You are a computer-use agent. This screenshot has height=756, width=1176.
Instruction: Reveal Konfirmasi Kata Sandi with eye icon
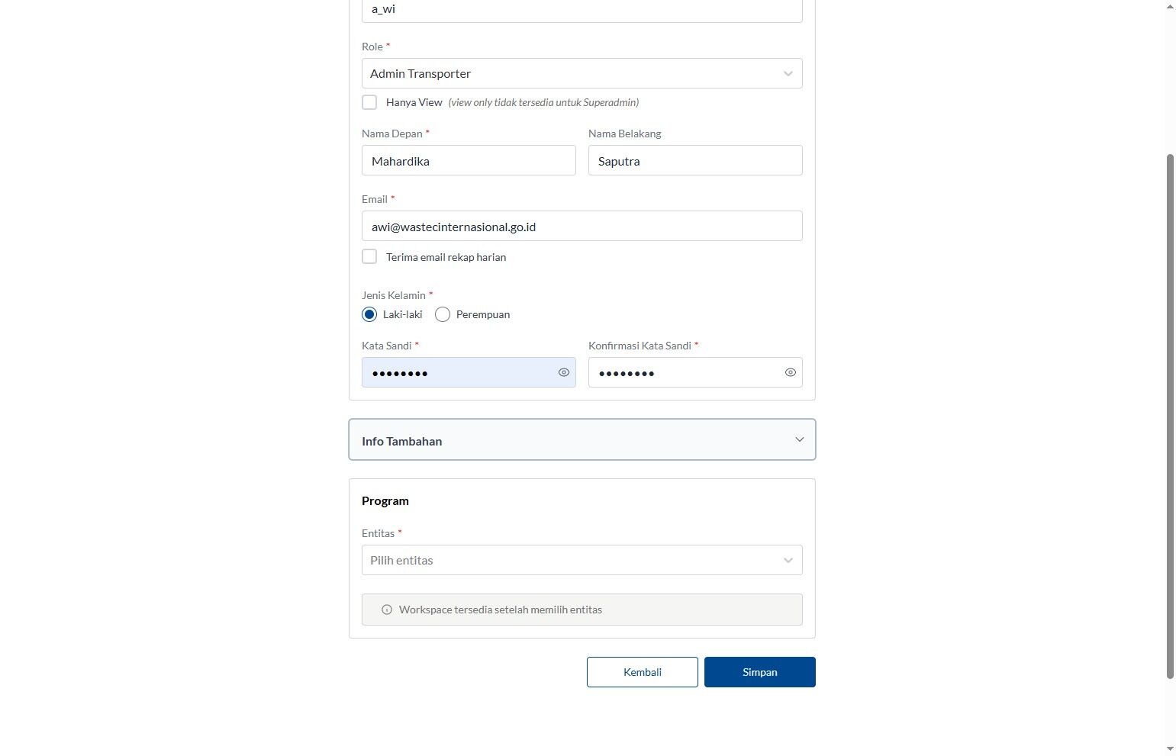791,372
